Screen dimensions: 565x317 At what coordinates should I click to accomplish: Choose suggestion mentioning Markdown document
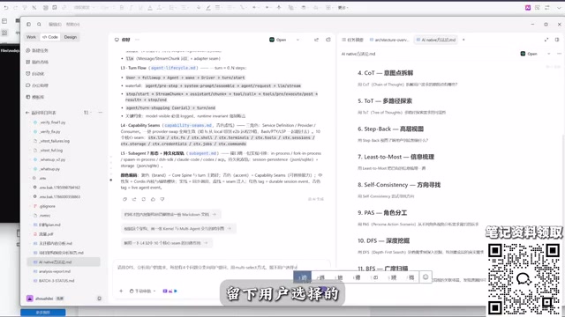click(170, 214)
